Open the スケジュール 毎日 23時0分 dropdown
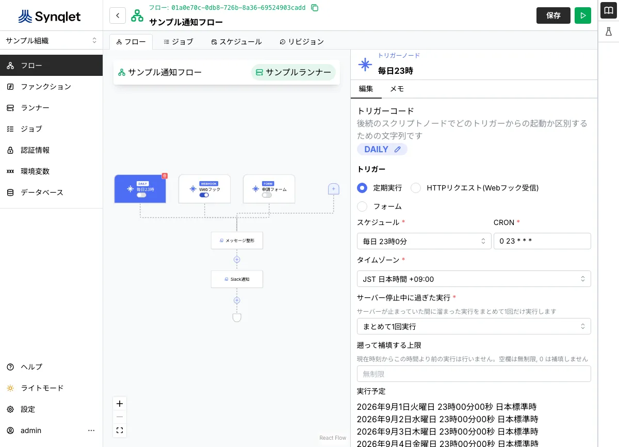Image resolution: width=619 pixels, height=447 pixels. coord(424,241)
